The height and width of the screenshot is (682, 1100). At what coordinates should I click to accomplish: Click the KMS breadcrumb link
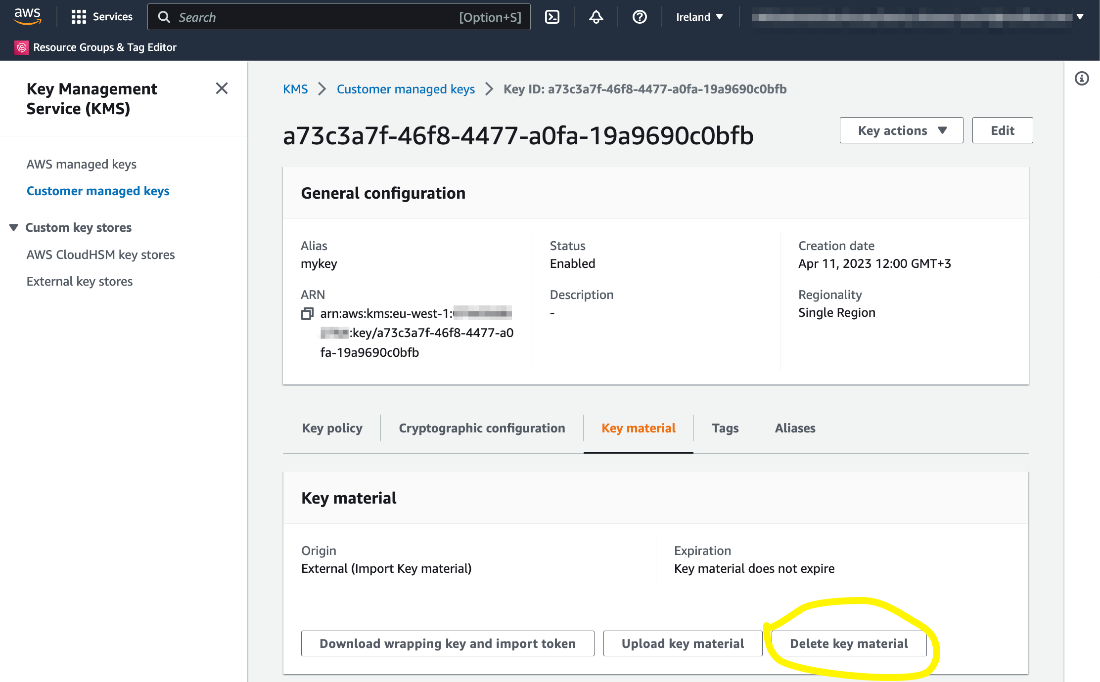coord(295,89)
